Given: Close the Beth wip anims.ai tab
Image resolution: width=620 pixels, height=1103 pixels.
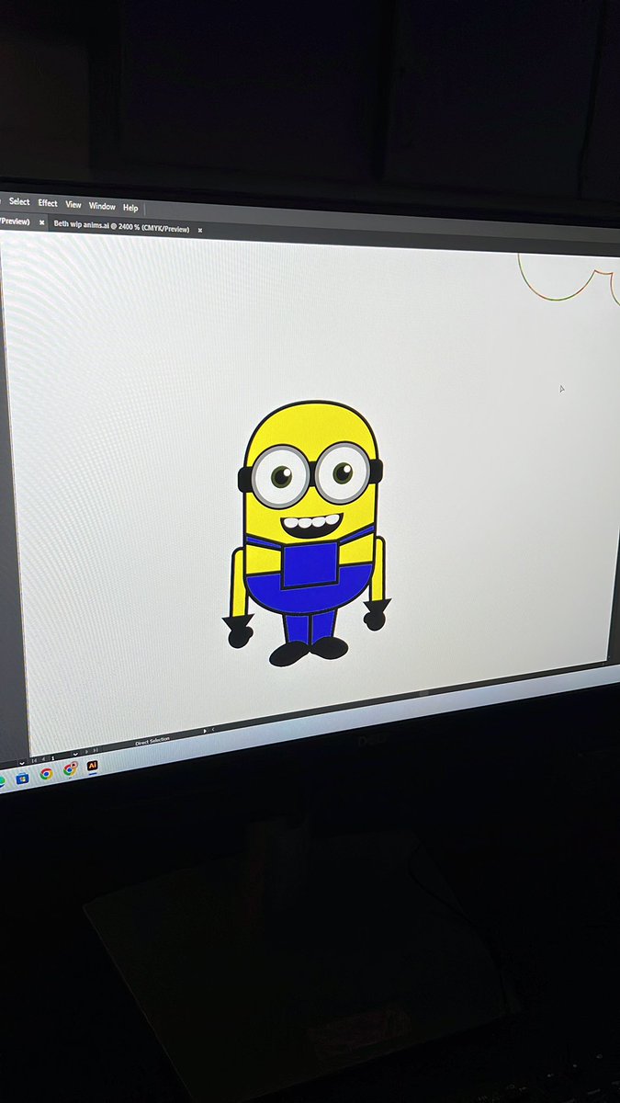Looking at the screenshot, I should (201, 230).
